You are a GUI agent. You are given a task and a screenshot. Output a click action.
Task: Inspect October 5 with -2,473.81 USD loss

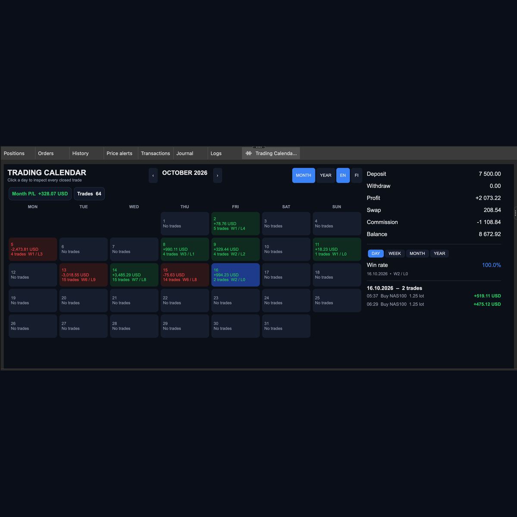click(x=33, y=249)
